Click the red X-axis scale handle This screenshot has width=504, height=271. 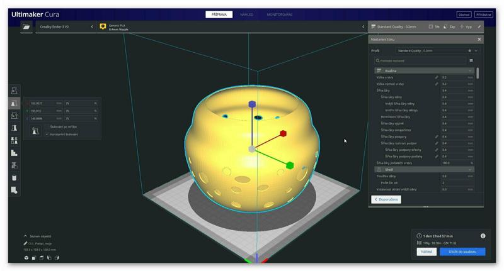click(283, 133)
